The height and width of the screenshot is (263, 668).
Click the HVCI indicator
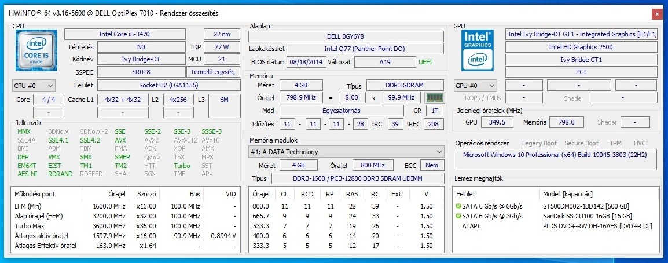(x=641, y=143)
